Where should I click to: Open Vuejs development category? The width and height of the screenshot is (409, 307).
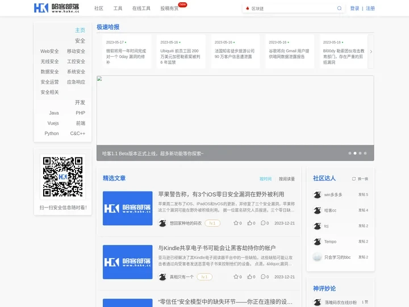pyautogui.click(x=53, y=123)
